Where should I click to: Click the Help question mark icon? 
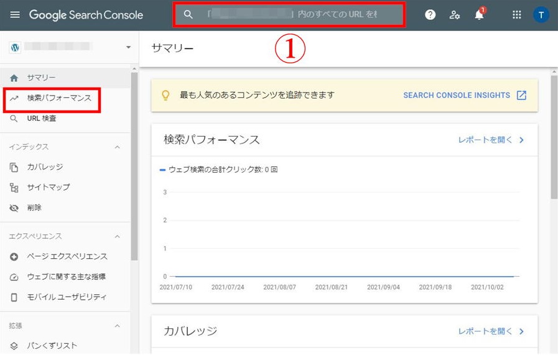pos(430,15)
